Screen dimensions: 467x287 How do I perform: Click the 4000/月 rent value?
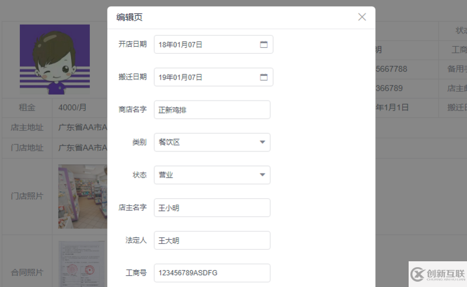coord(72,108)
